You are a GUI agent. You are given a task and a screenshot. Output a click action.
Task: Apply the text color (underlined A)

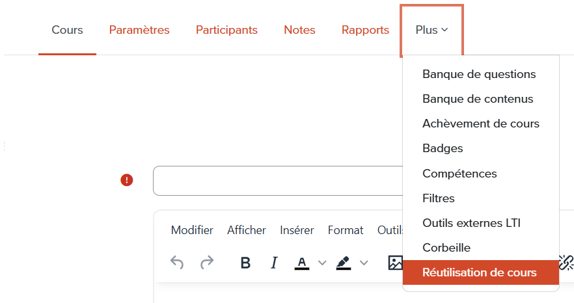(x=301, y=263)
